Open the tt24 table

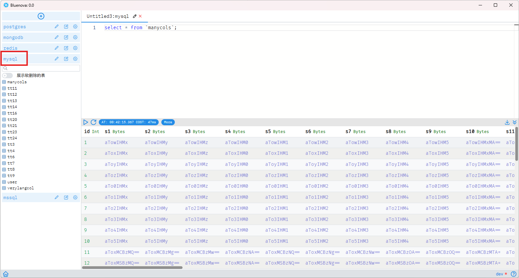(9, 138)
